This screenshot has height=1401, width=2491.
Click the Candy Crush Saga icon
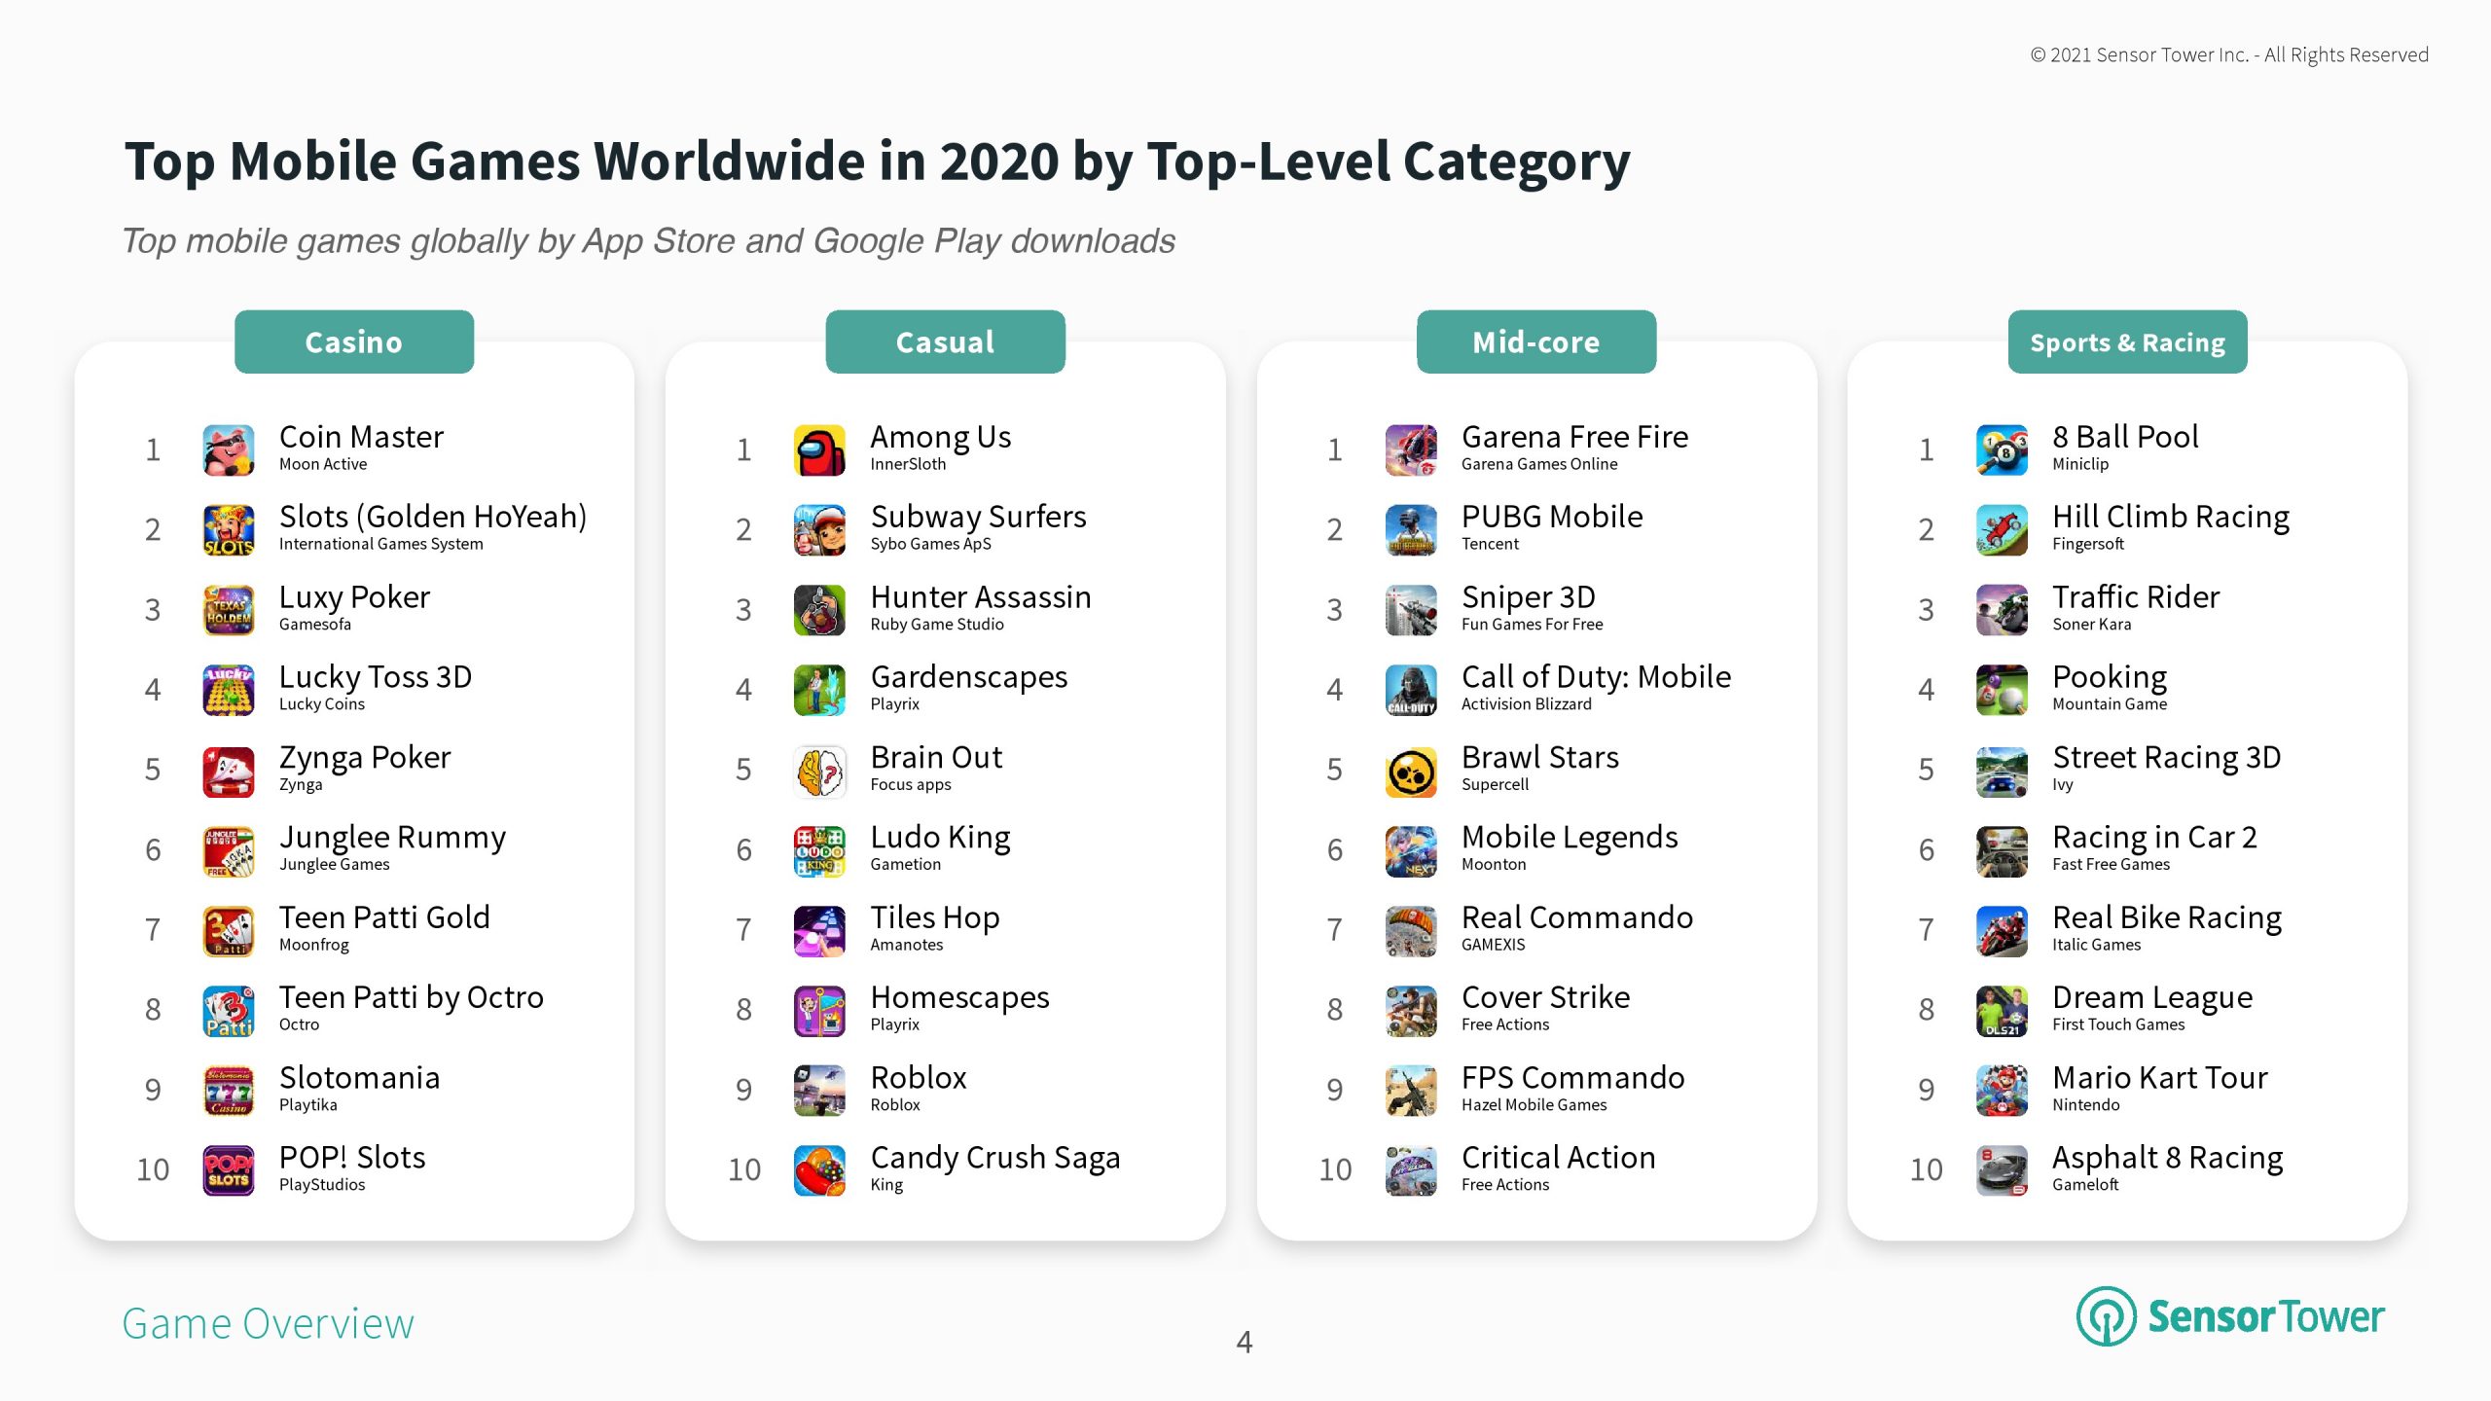pyautogui.click(x=819, y=1169)
